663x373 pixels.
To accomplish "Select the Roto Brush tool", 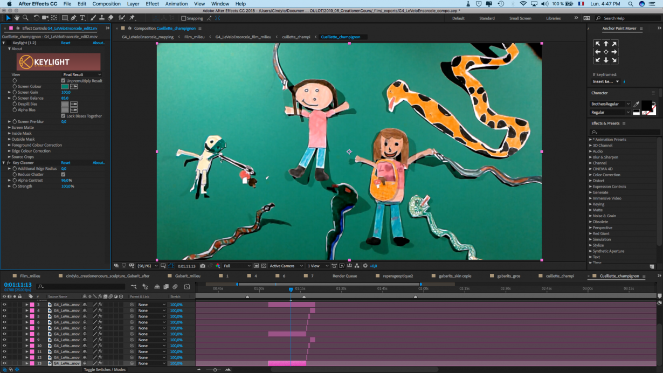I will click(122, 18).
